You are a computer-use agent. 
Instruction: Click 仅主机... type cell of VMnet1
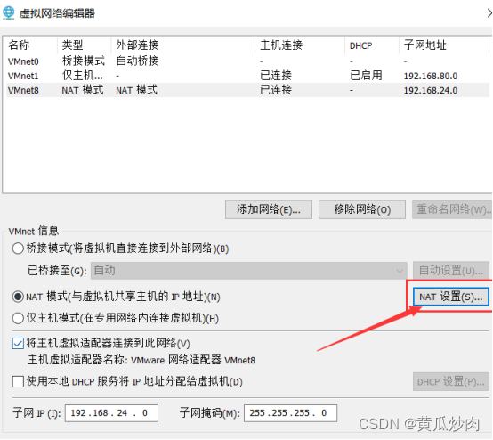point(83,76)
